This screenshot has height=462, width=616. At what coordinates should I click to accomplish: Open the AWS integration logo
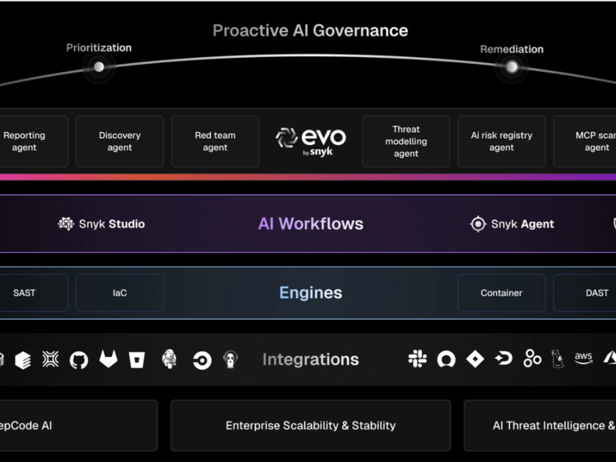pos(583,358)
